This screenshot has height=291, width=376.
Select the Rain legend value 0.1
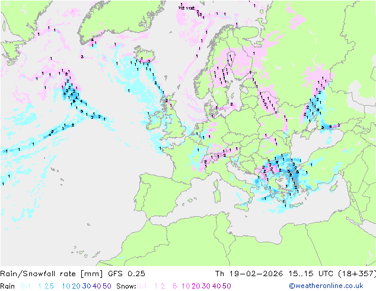click(x=26, y=286)
